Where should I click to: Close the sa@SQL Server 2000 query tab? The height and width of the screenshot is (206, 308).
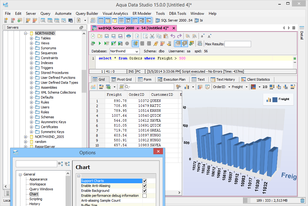click(174, 28)
